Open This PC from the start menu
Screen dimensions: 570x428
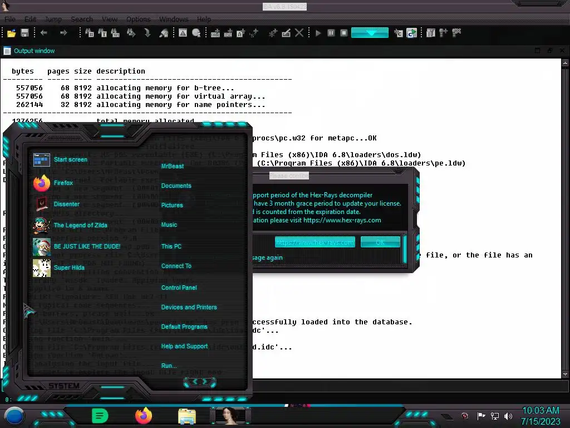171,246
